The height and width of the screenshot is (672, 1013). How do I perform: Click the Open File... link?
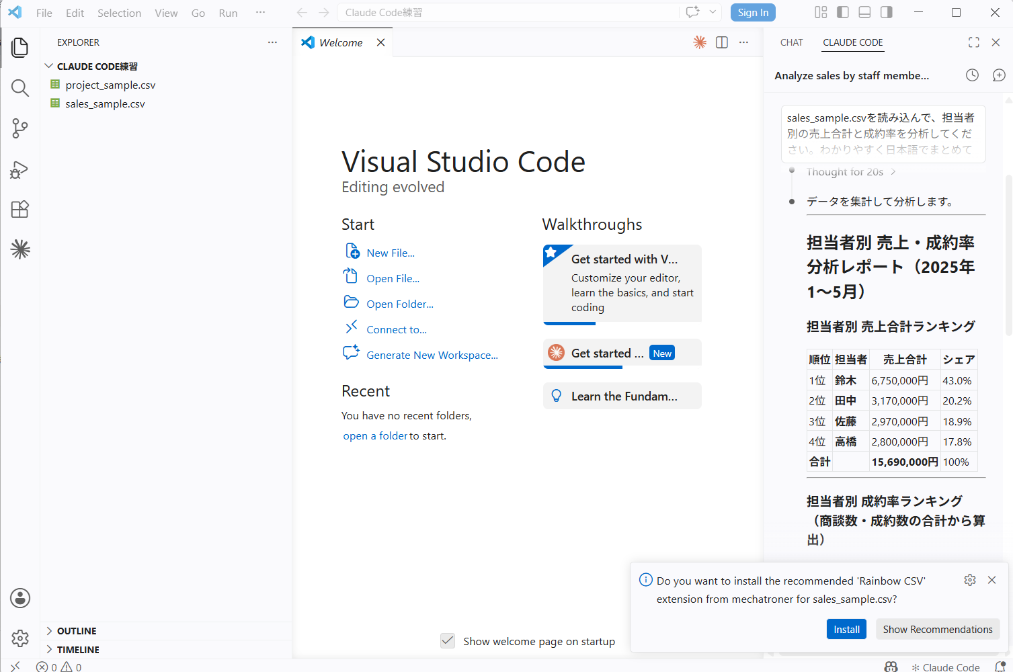coord(393,278)
